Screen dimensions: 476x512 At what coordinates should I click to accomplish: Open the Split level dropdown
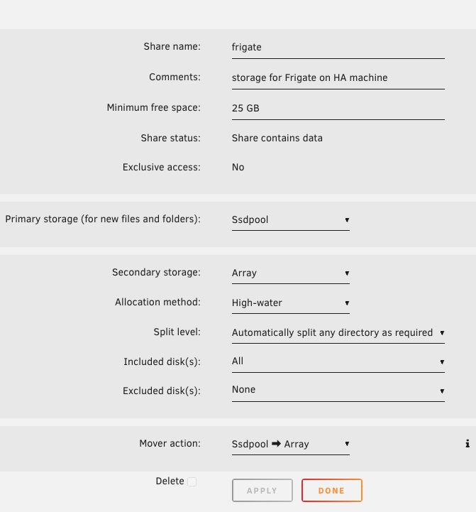point(338,333)
